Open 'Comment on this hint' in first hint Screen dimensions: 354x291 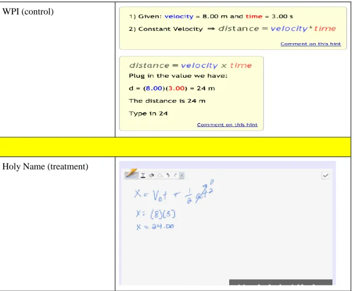pos(311,44)
